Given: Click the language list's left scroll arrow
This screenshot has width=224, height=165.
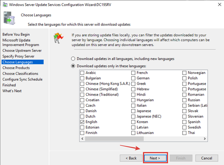Looking at the screenshot, I should pyautogui.click(x=82, y=139).
